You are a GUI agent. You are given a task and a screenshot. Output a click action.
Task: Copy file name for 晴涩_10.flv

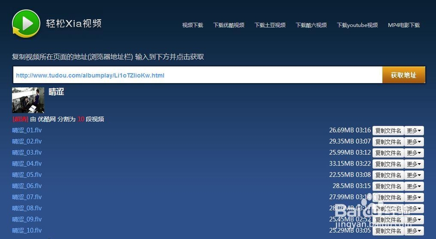388,231
